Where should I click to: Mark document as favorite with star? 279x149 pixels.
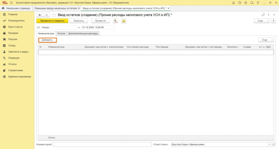point(54,15)
